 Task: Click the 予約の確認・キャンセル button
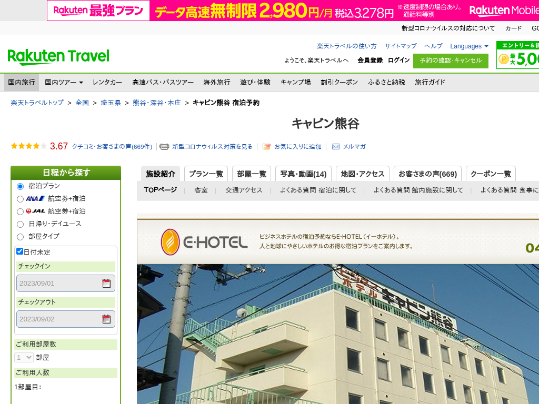click(x=451, y=60)
